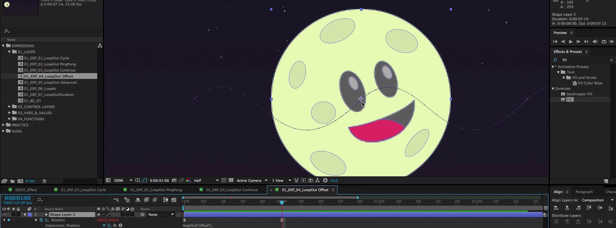The image size is (616, 228).
Task: Toggle Shape Layer 2 visibility eye
Action: coord(4,215)
